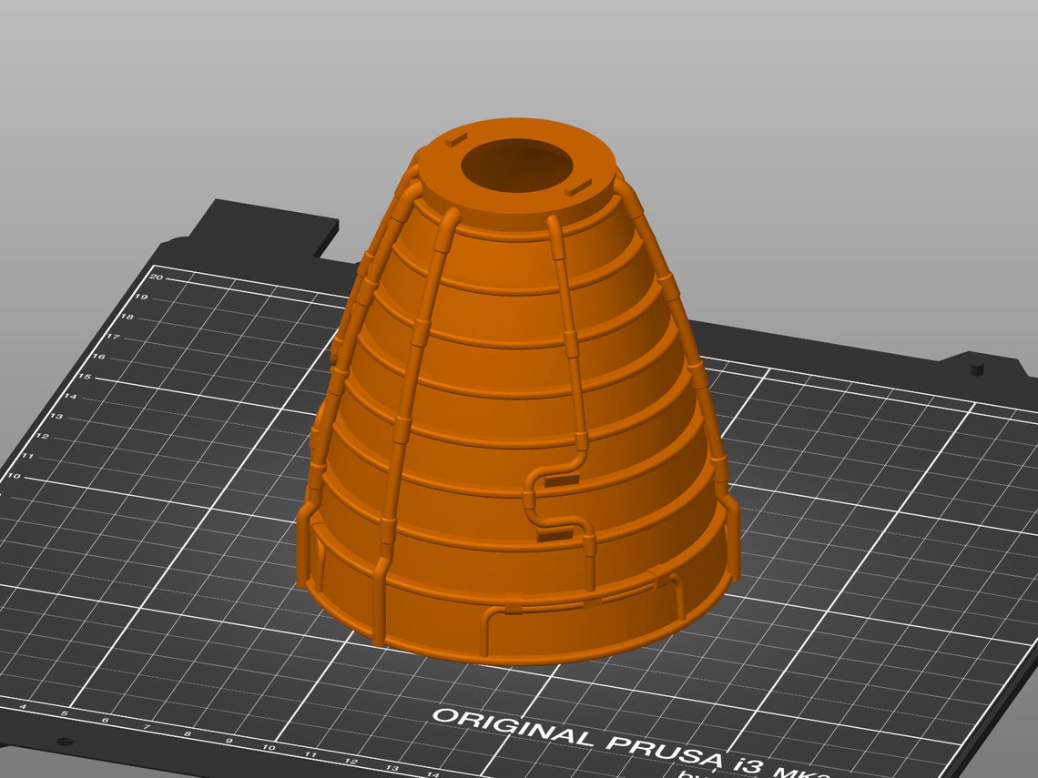Click the model's base reinforcement ring
Screen dimensions: 1038x778
tap(519, 628)
